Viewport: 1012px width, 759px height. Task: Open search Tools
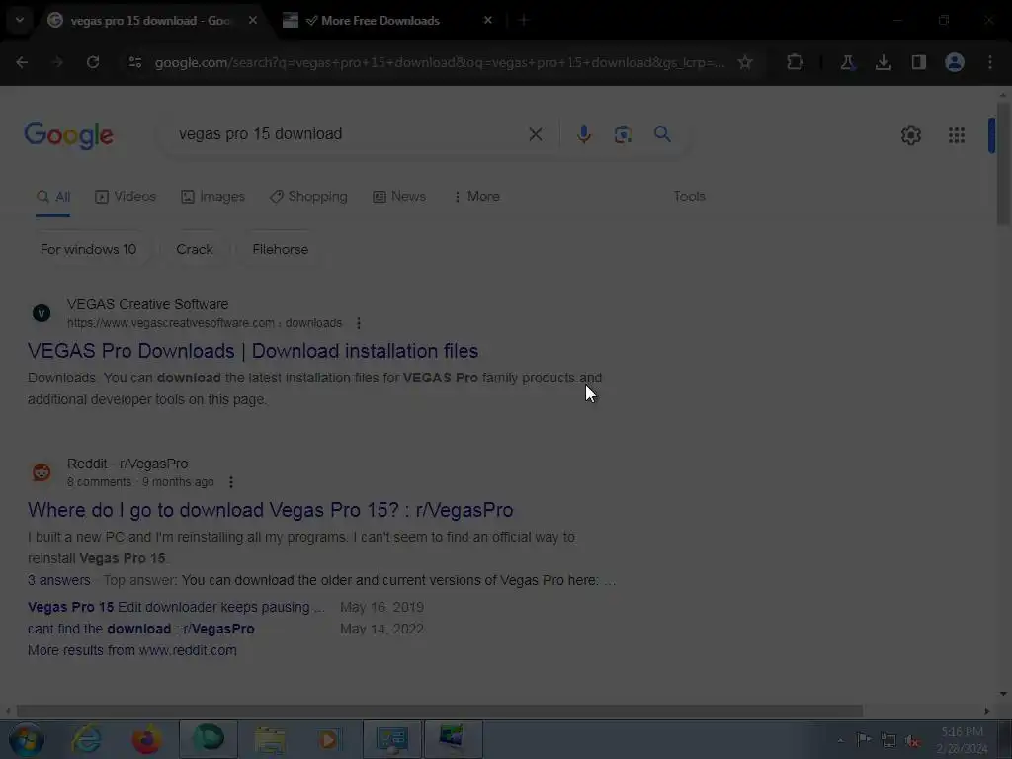coord(689,197)
